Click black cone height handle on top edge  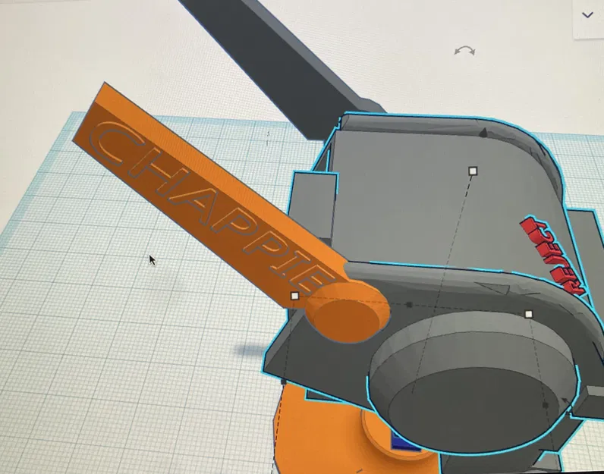483,133
